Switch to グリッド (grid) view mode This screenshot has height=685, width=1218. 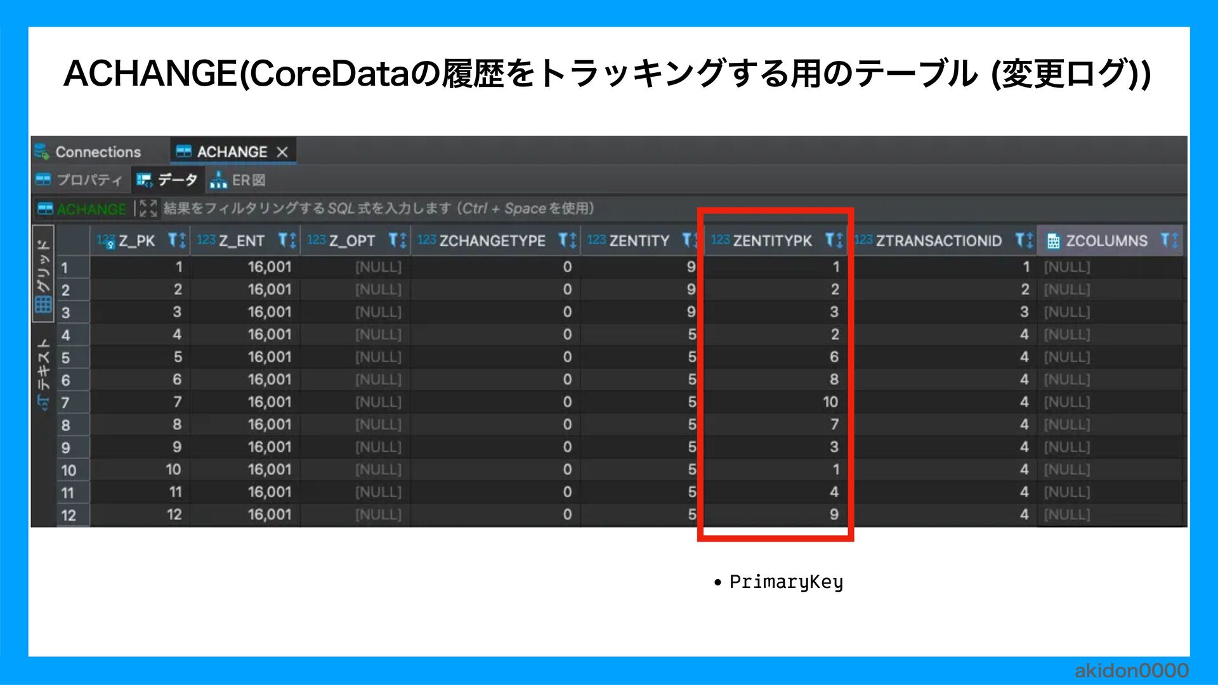pos(43,274)
